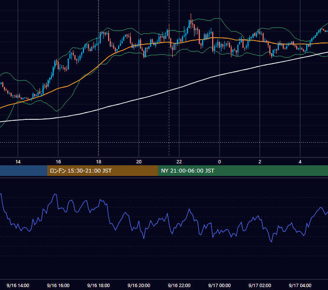Screen dimensions: 328x290
Task: Click the hour 20 axis tick label
Action: (x=139, y=162)
